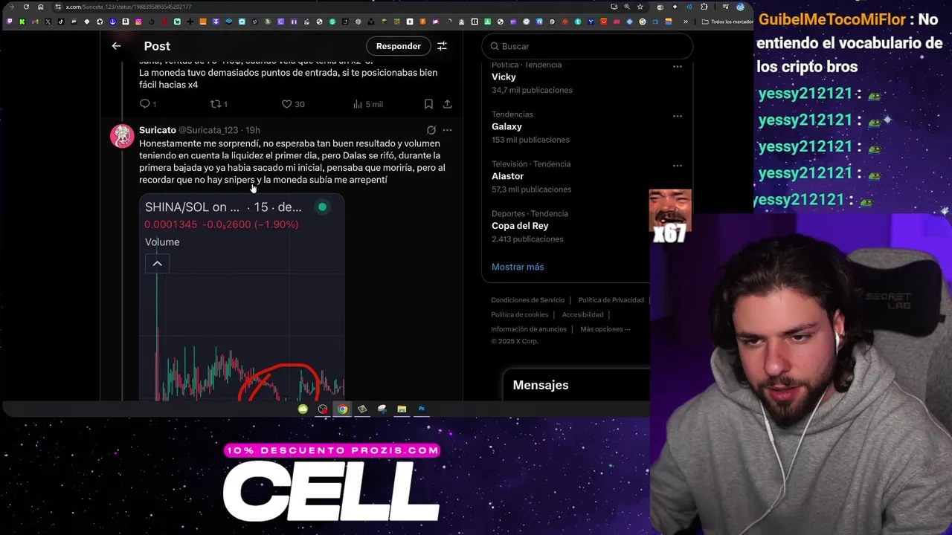Open the Vicky trending topic
This screenshot has height=535, width=952.
504,77
